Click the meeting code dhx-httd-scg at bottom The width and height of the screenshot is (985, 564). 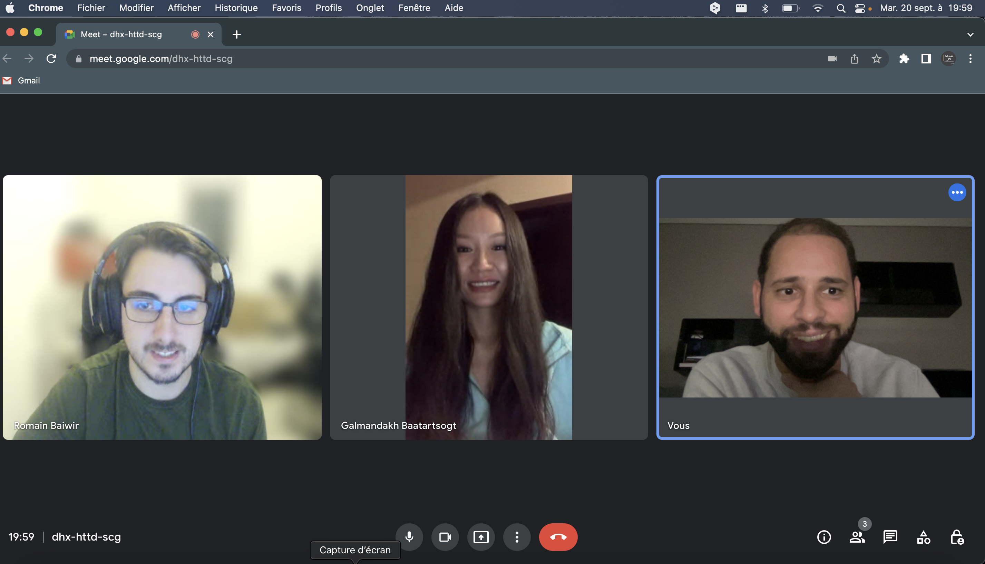click(86, 537)
